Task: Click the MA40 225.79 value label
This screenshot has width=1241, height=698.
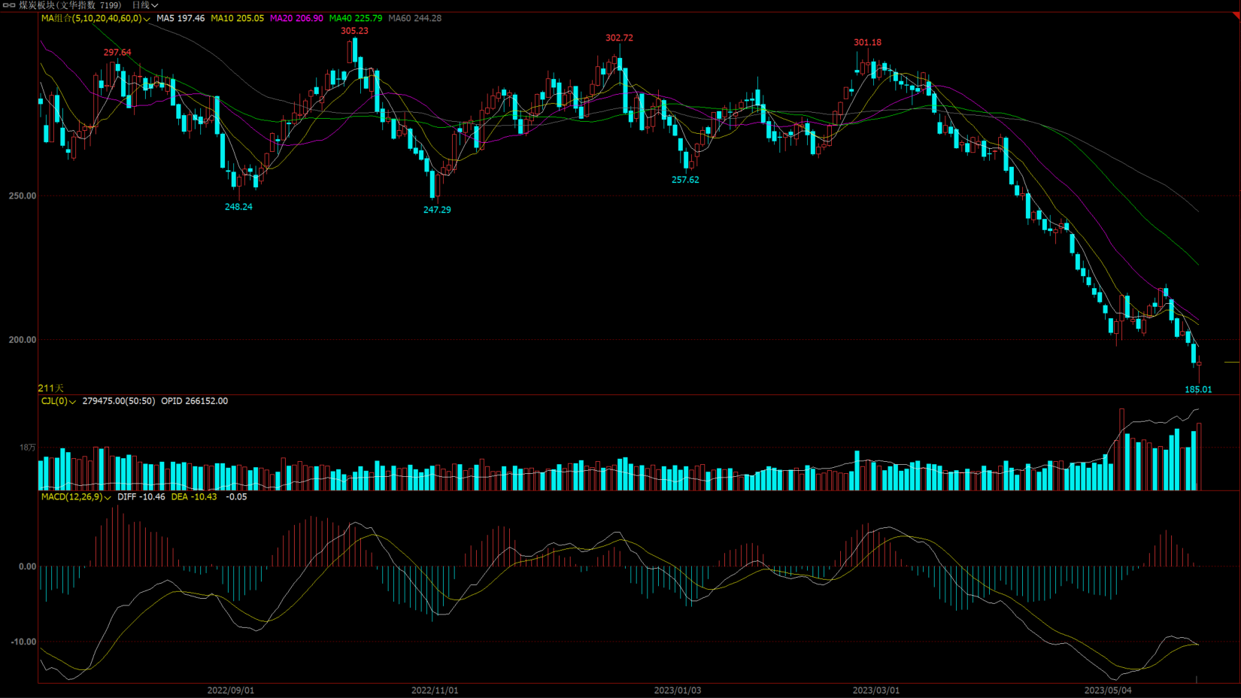Action: tap(356, 18)
